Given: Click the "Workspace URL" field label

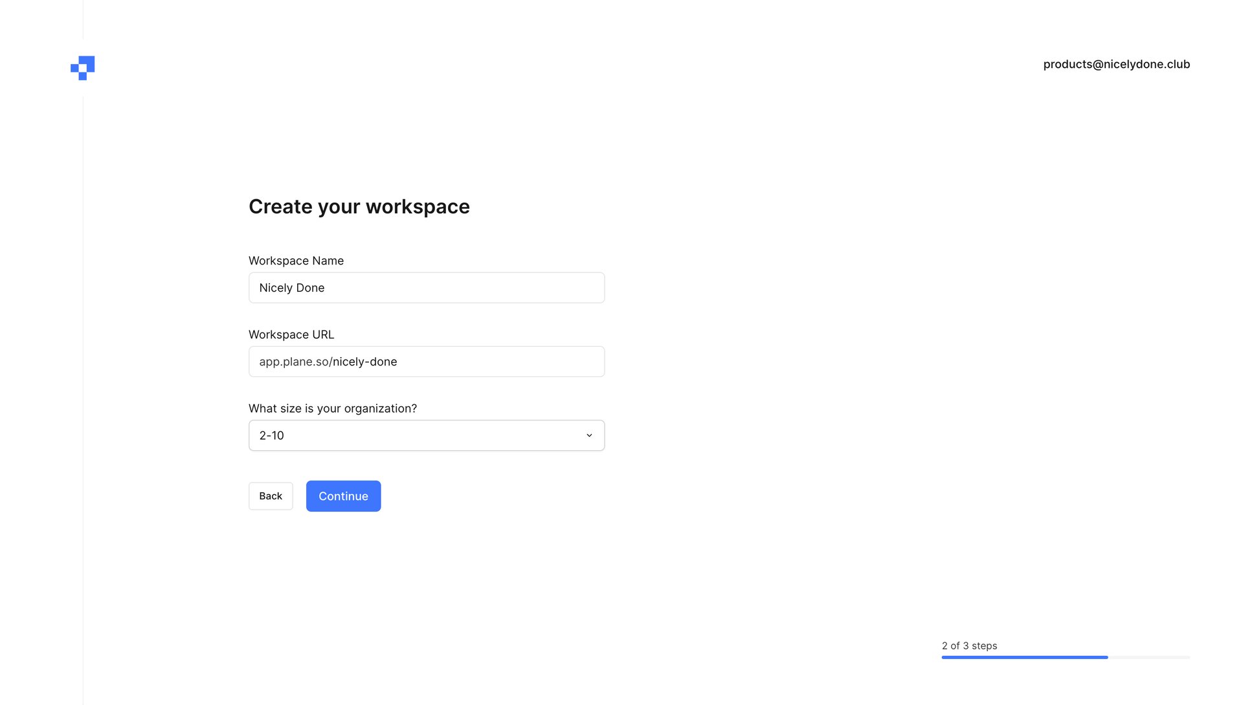Looking at the screenshot, I should (x=291, y=334).
